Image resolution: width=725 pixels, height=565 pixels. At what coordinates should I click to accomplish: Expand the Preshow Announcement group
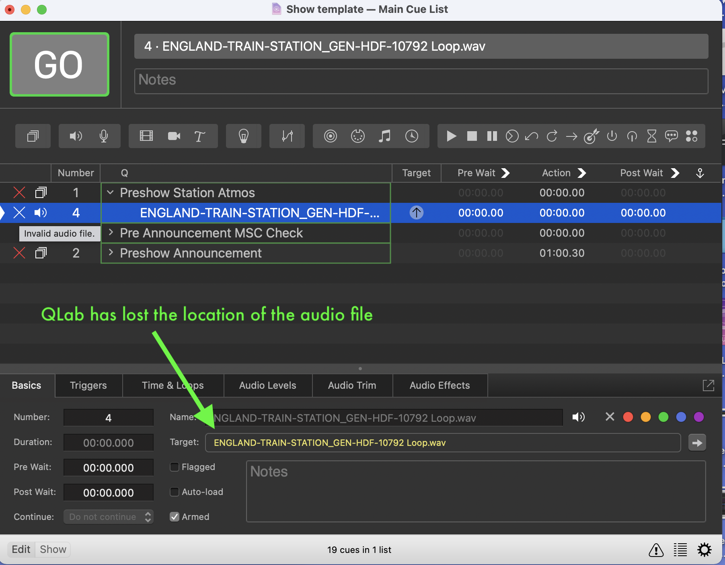[x=111, y=252]
